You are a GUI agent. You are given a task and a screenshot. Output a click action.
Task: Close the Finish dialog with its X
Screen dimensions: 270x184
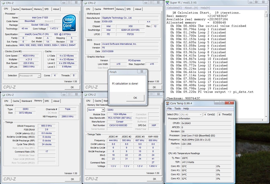click(142, 72)
